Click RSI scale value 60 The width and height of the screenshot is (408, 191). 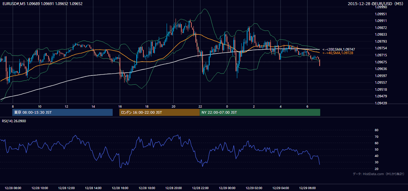[376, 143]
